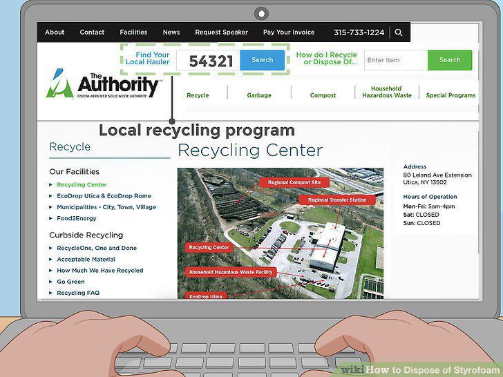
Task: Click the phone number 315-733-1224
Action: pyautogui.click(x=359, y=32)
